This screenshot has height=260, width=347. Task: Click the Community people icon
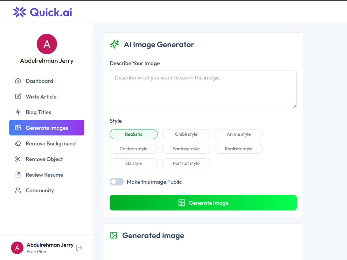point(18,190)
